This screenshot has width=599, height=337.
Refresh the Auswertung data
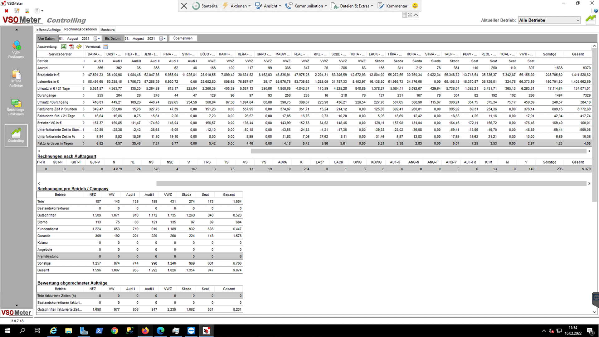[79, 47]
